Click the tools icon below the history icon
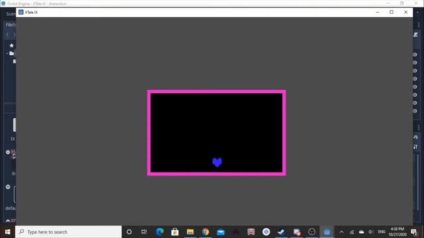The width and height of the screenshot is (424, 238). tap(415, 147)
